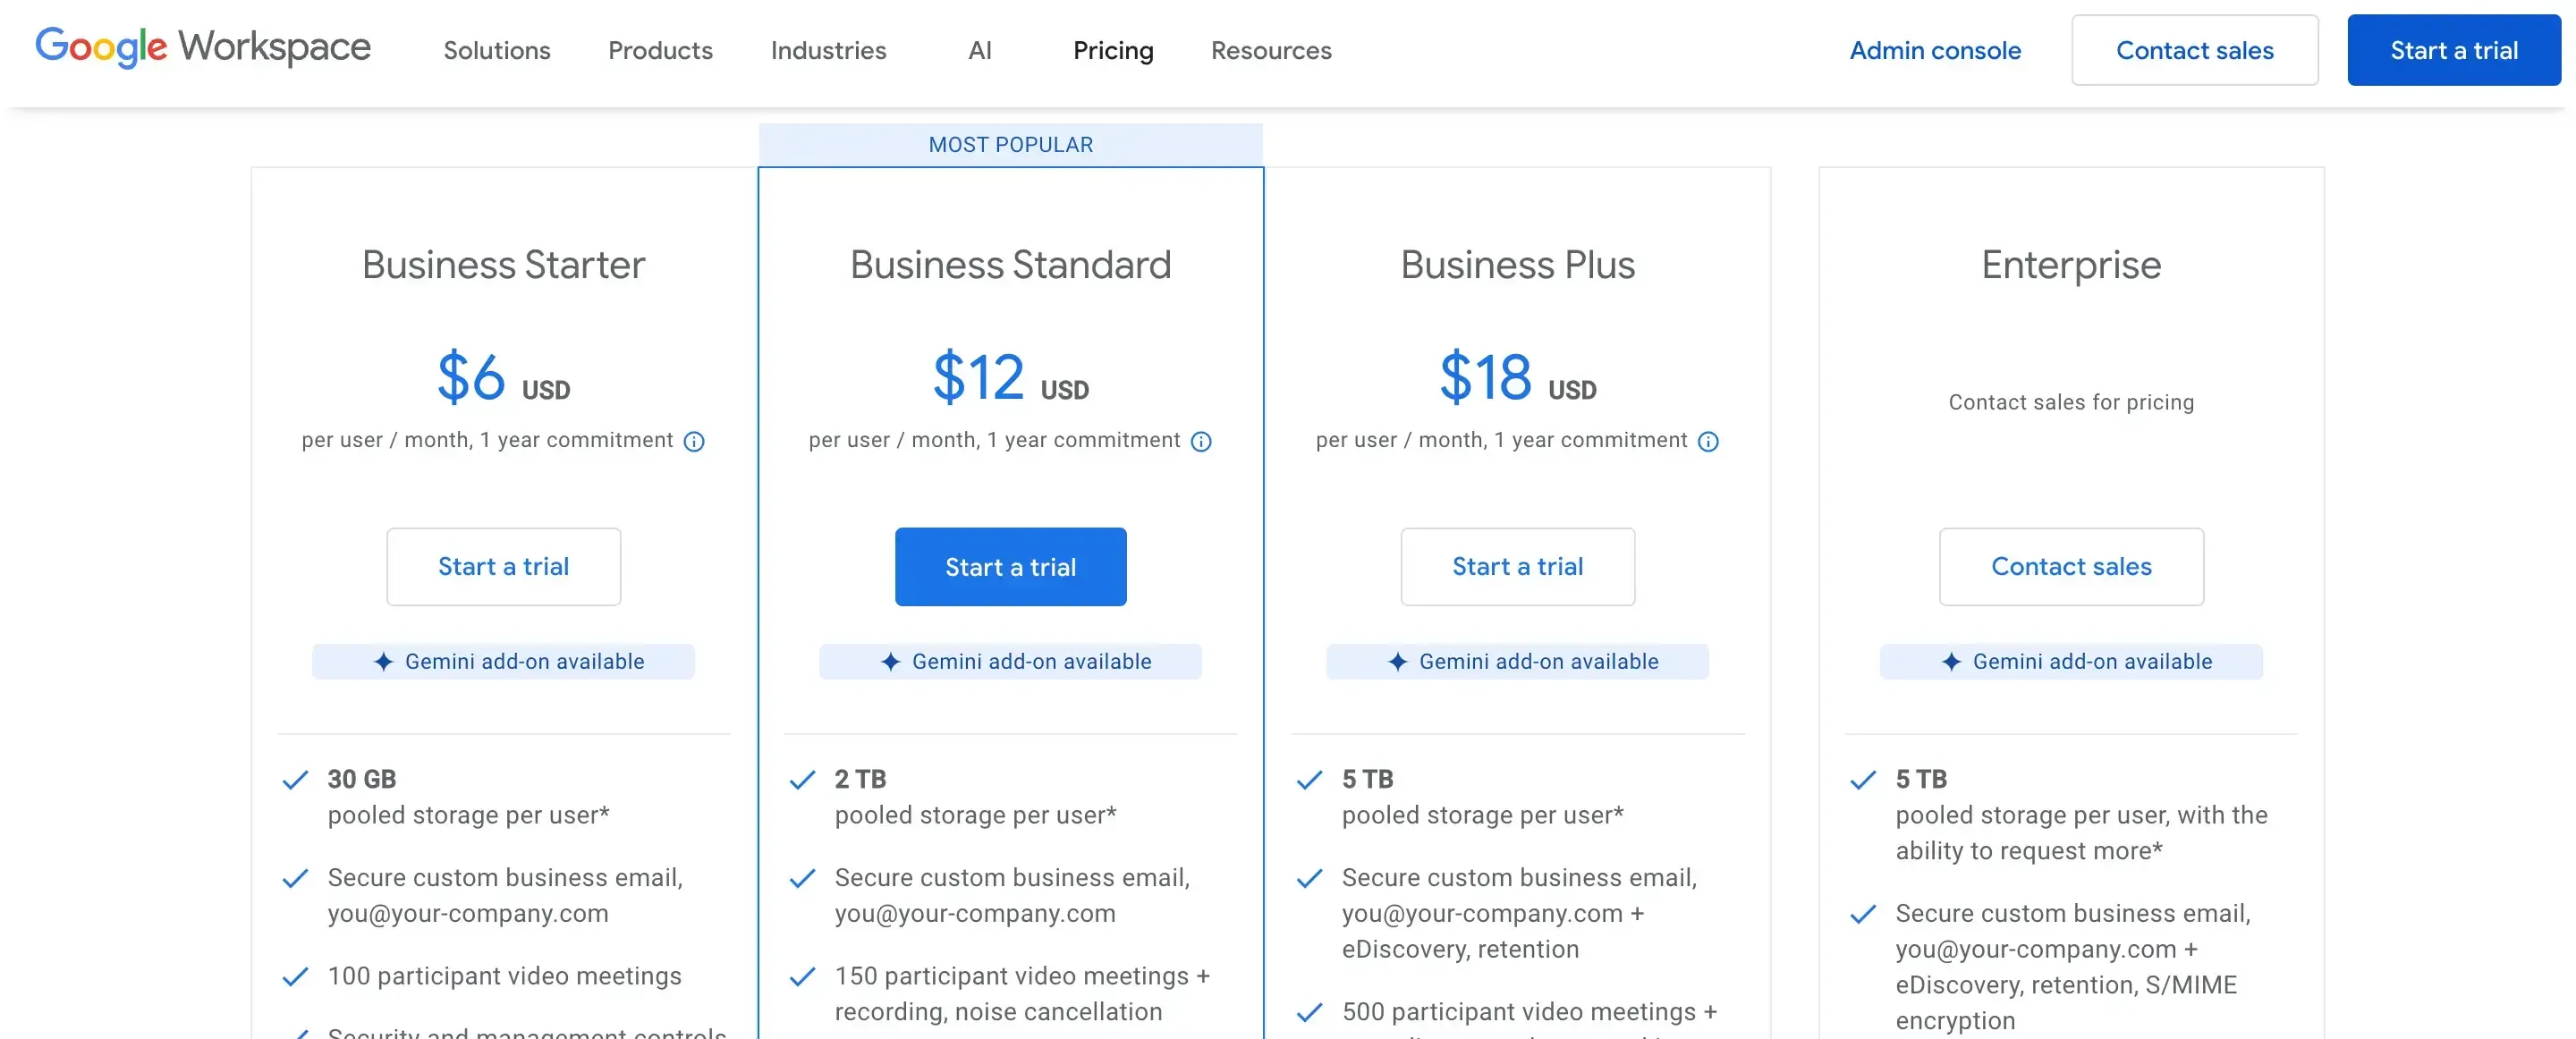Click checkmark next to Business Plus 5 TB
This screenshot has width=2576, height=1039.
(x=1309, y=780)
